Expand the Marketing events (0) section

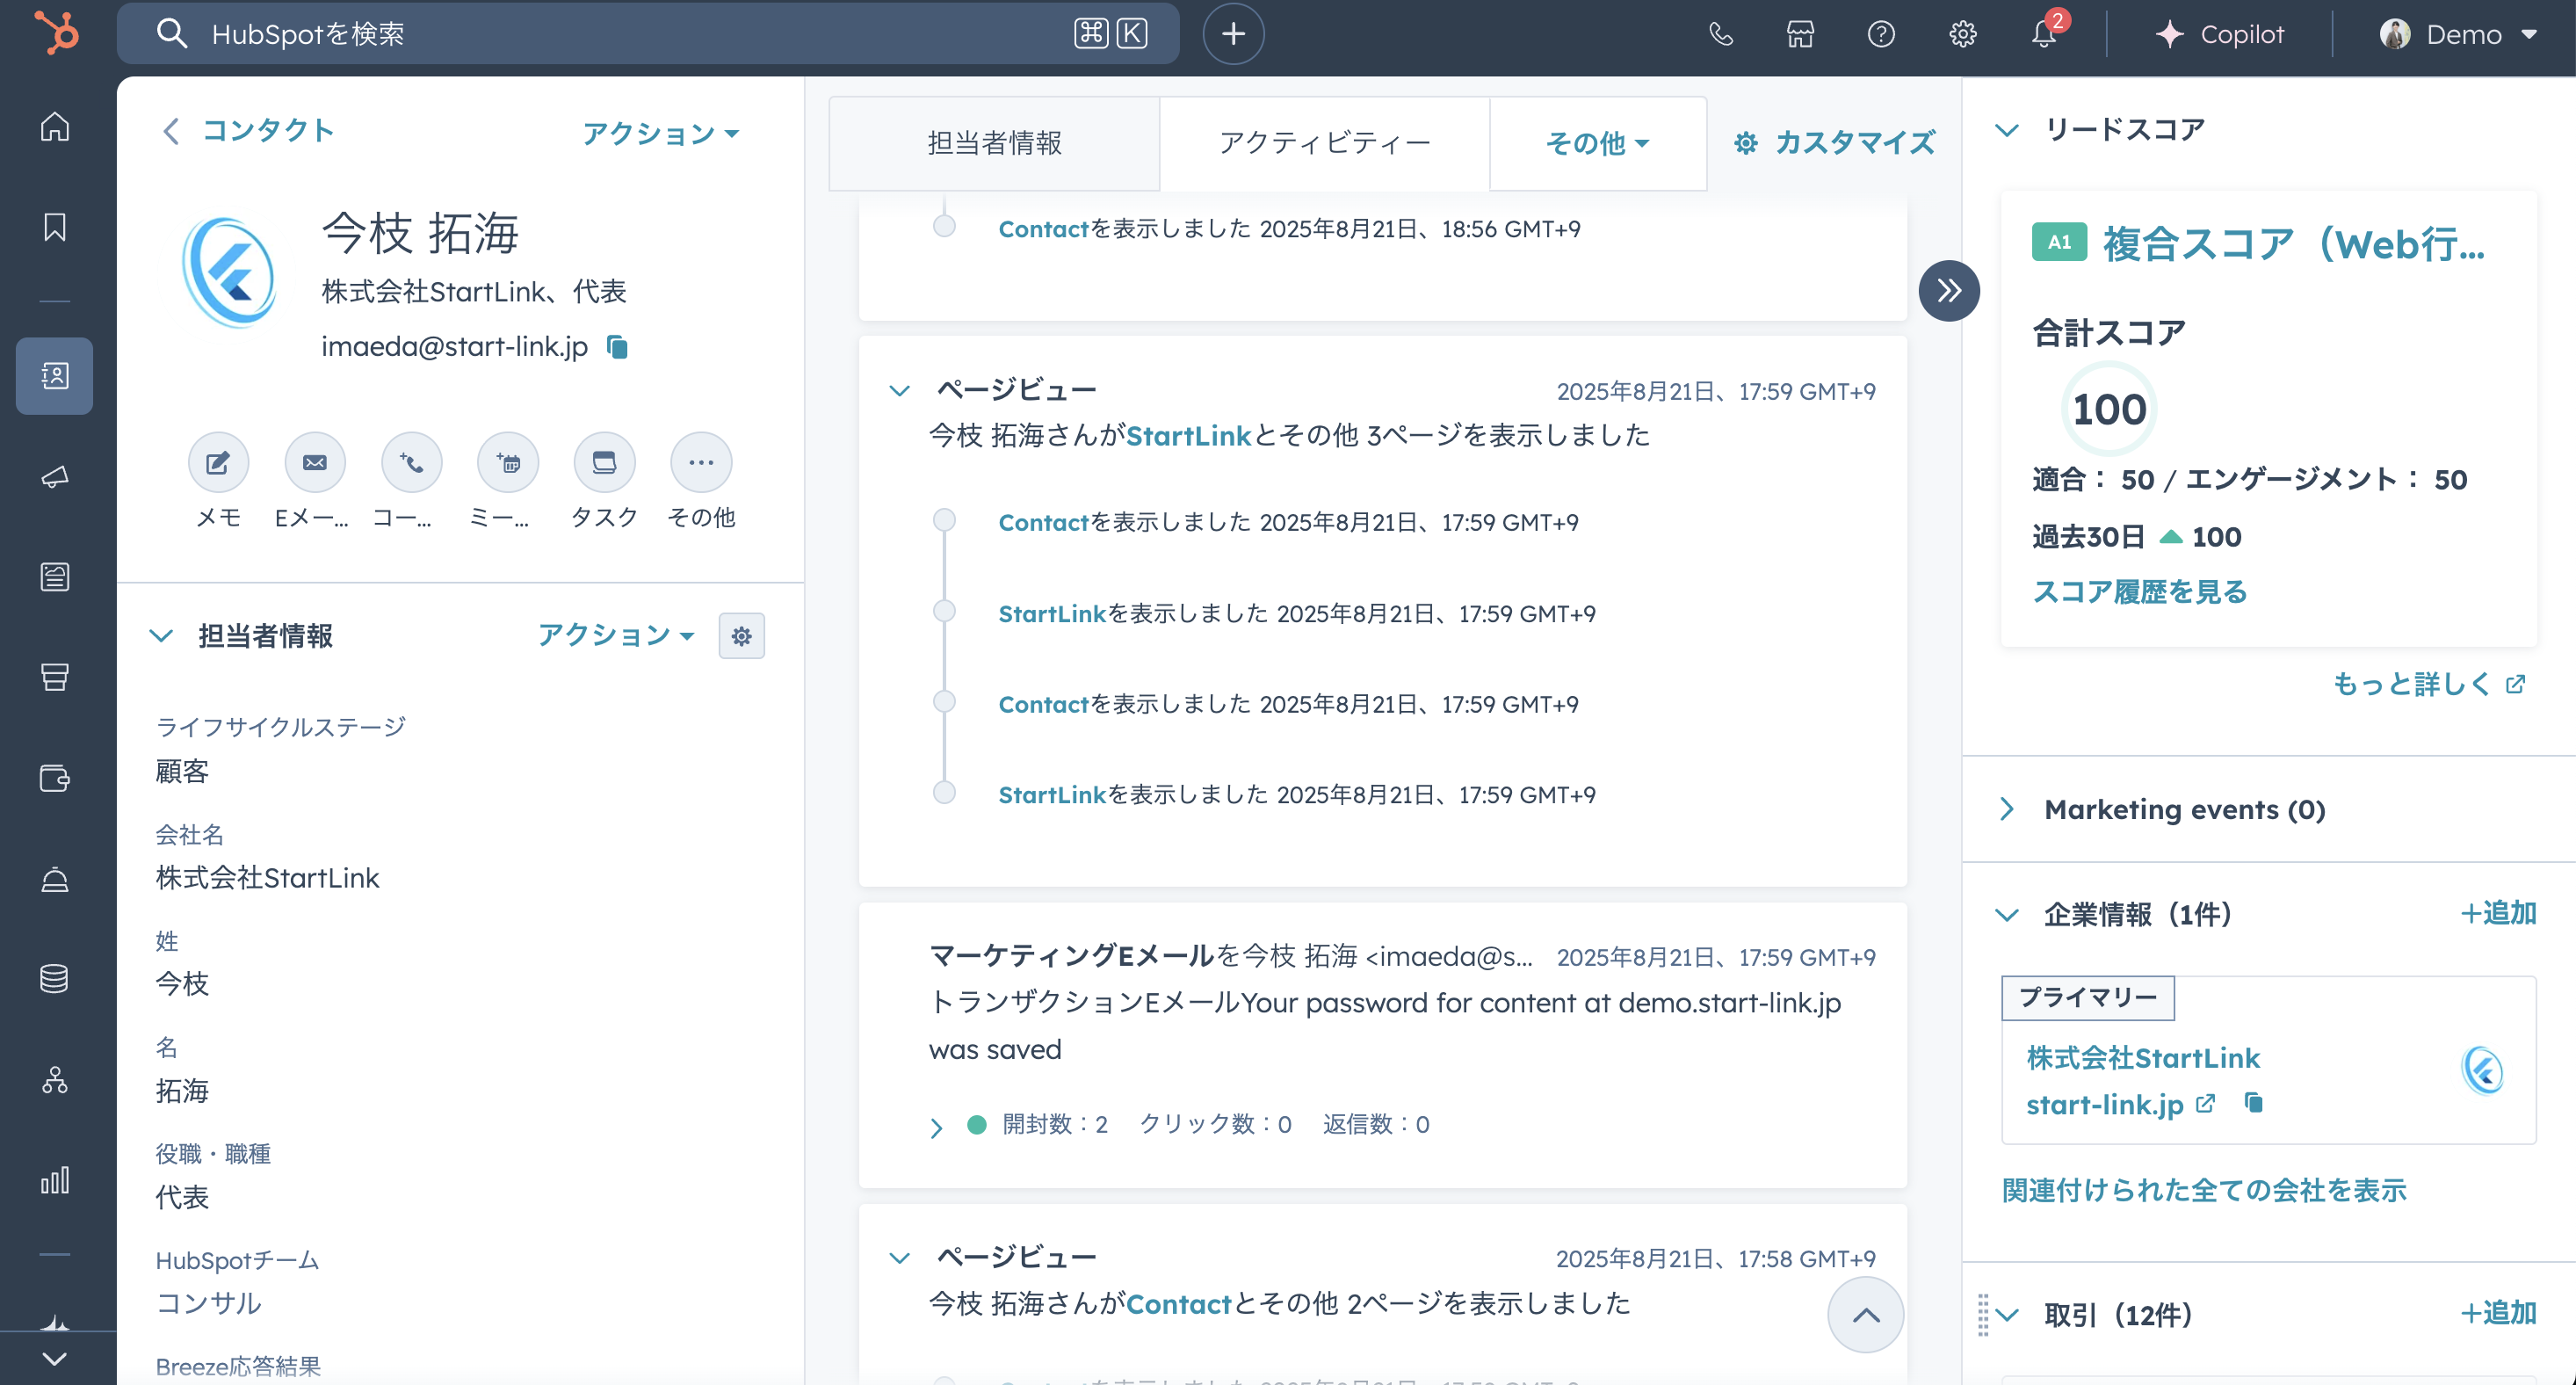(2006, 809)
